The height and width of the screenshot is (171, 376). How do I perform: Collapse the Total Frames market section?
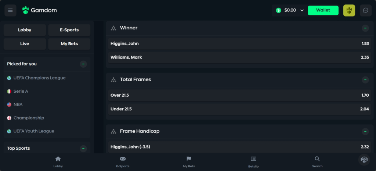tap(365, 80)
